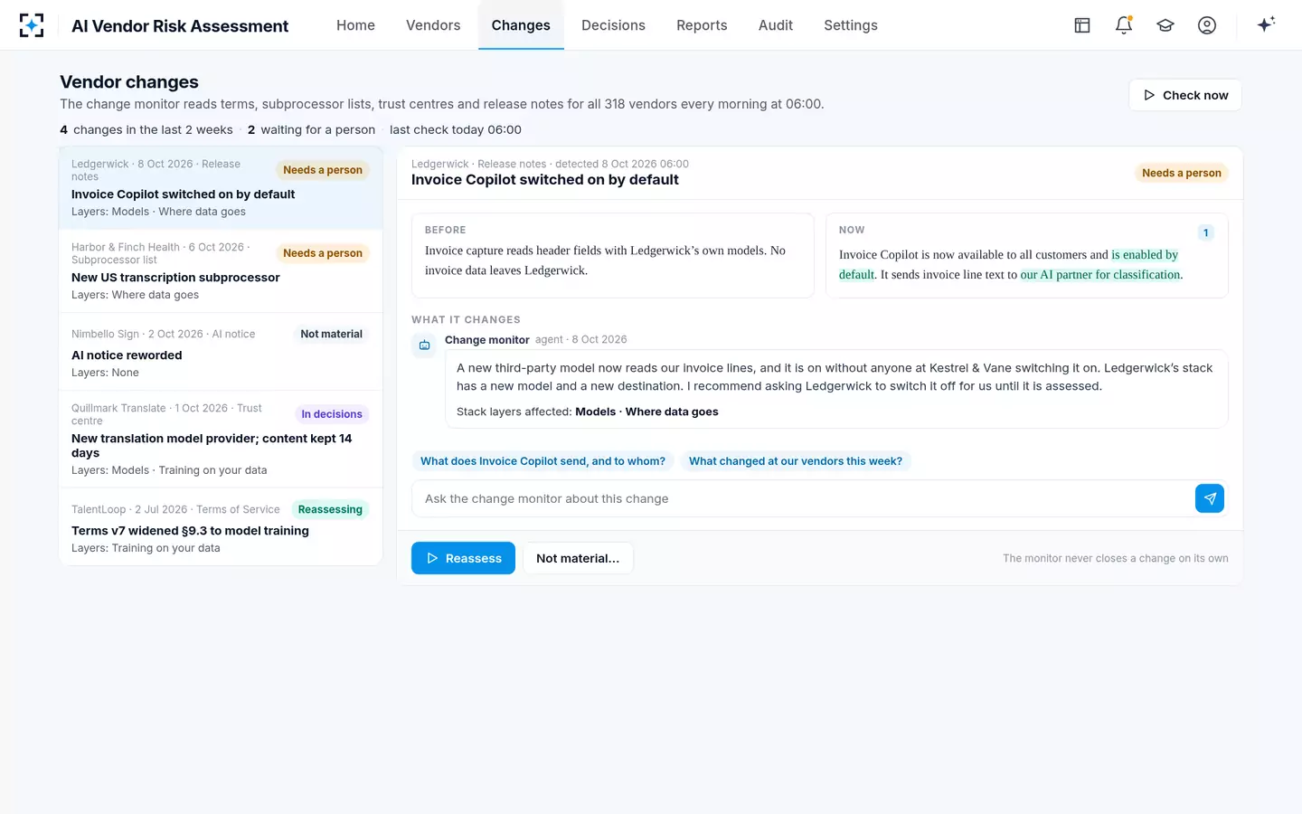Click Needs a person badge in detail header
Viewport: 1302px width, 814px height.
pyautogui.click(x=1182, y=173)
